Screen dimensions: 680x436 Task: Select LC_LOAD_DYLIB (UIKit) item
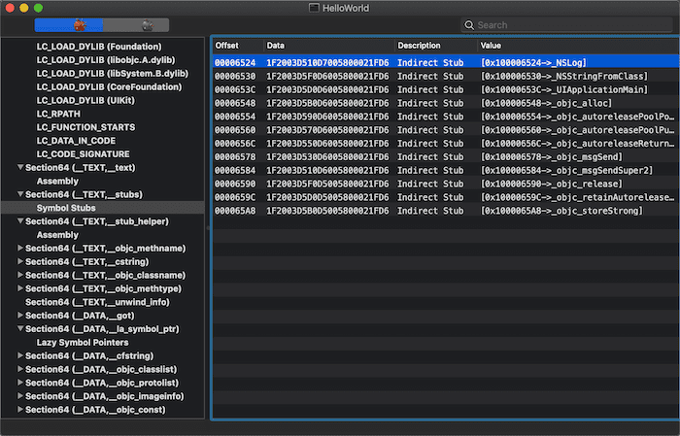pos(85,100)
